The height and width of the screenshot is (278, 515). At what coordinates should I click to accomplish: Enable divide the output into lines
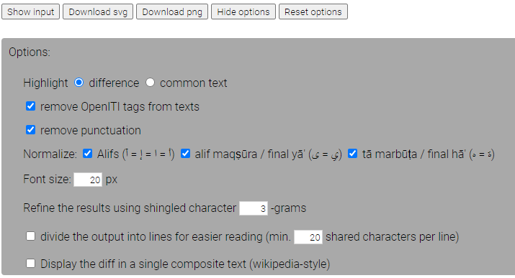tap(30, 236)
